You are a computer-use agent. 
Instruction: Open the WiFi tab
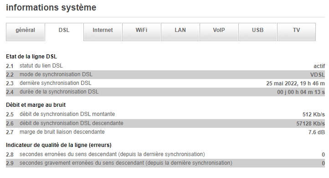click(x=141, y=32)
